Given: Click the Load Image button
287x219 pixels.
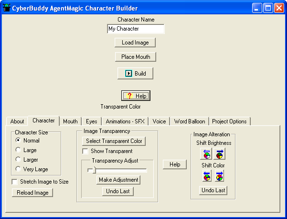Looking at the screenshot, I should click(135, 43).
